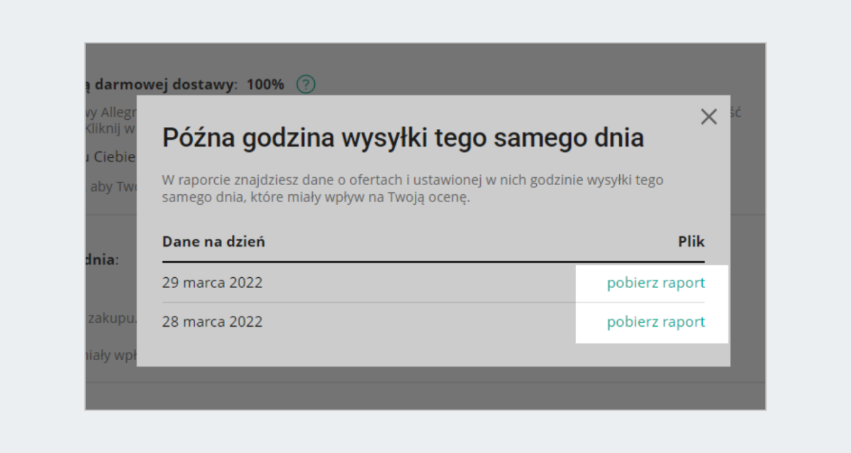Select the Dane na dzień column header
This screenshot has width=851, height=453.
(x=213, y=241)
